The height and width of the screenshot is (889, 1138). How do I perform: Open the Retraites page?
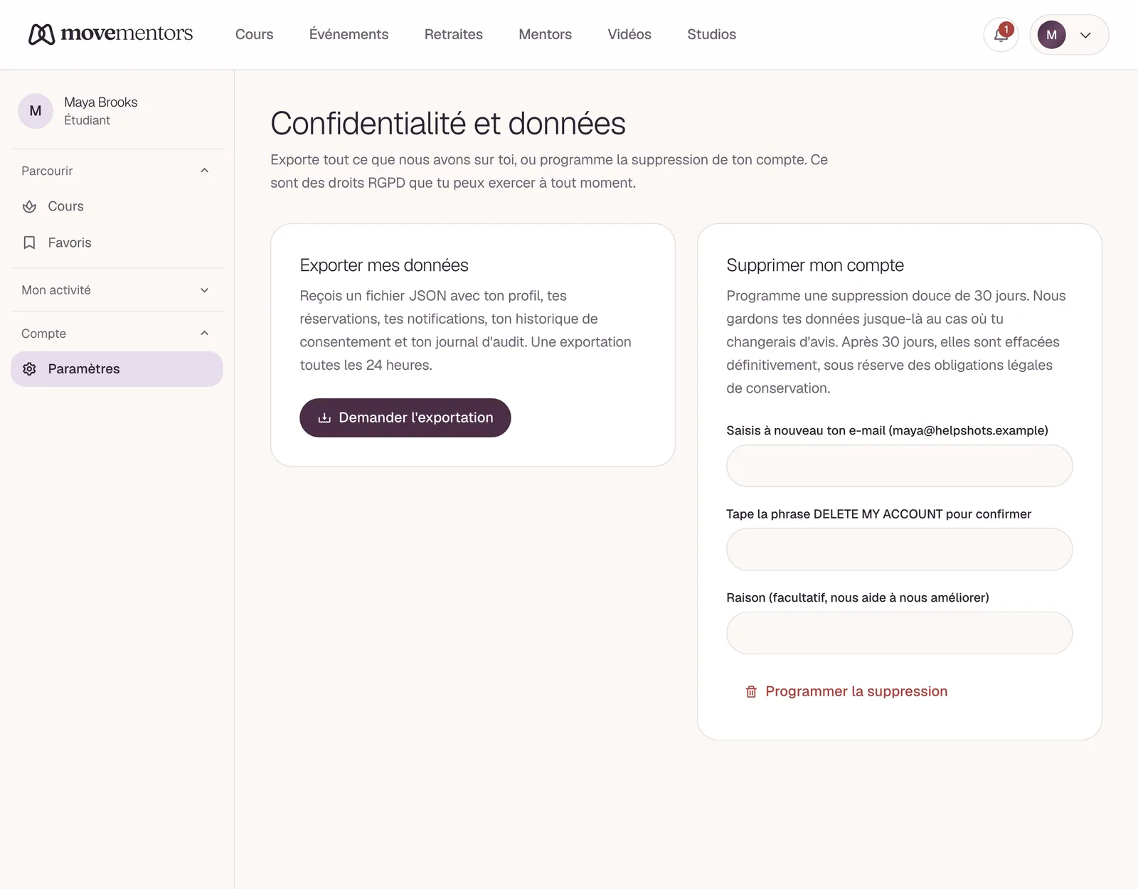[454, 34]
